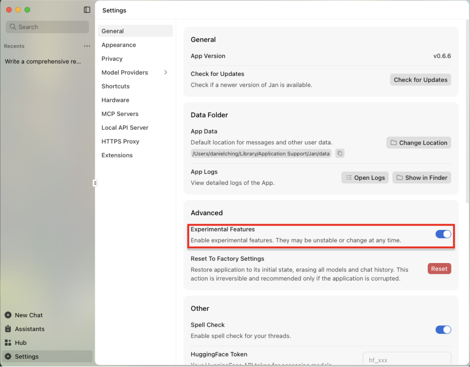Open Assistants using its sidebar icon
The image size is (470, 367).
coord(9,329)
